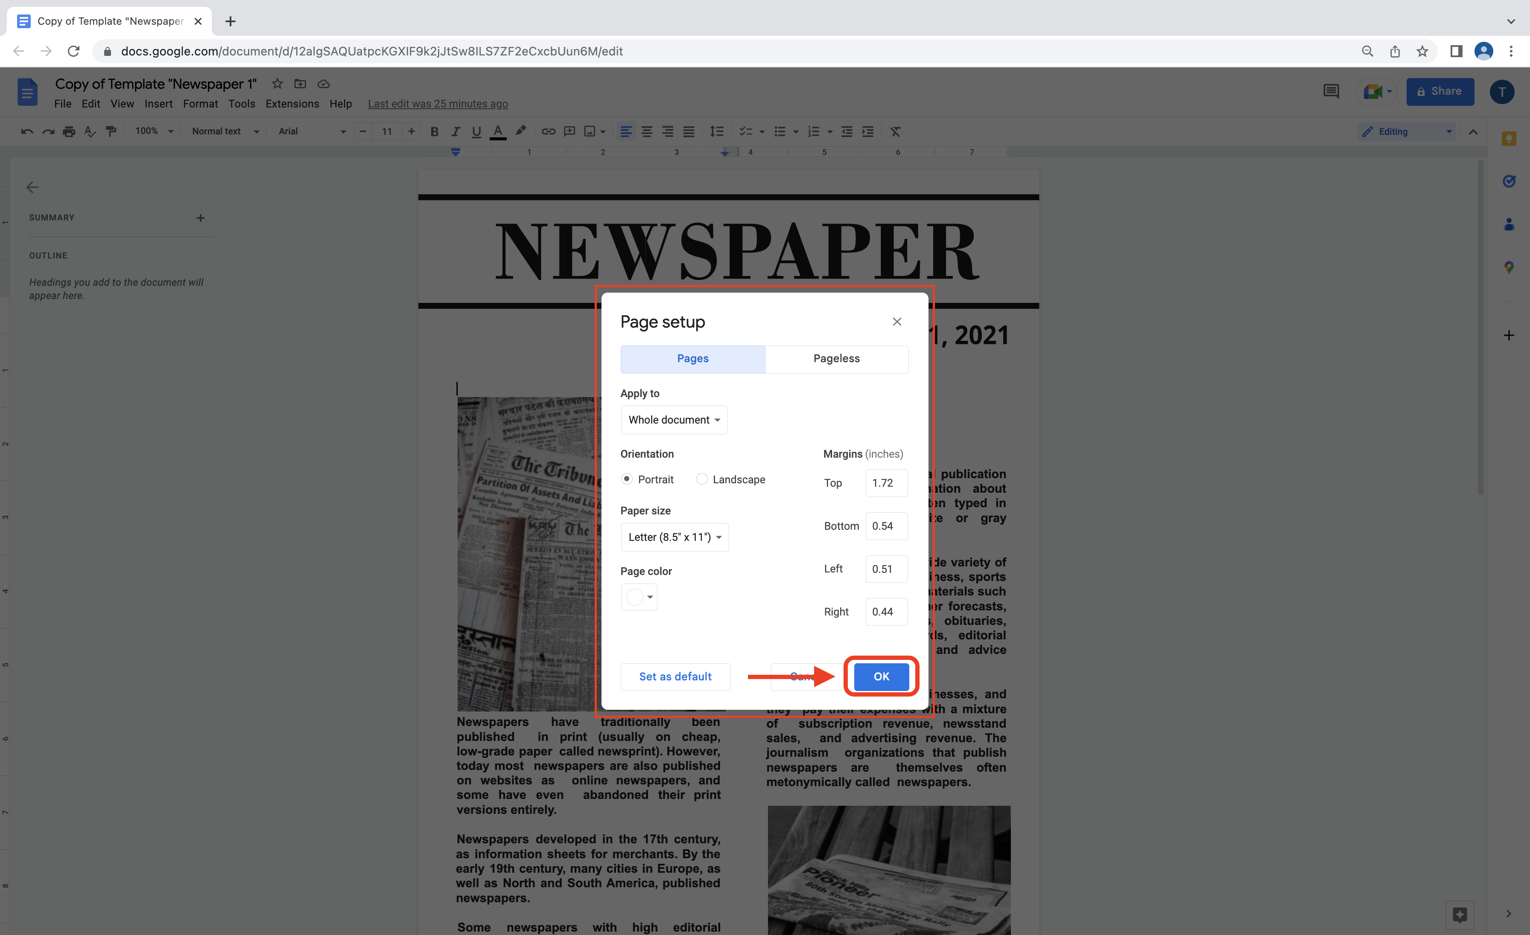Expand the Apply to dropdown

click(672, 419)
